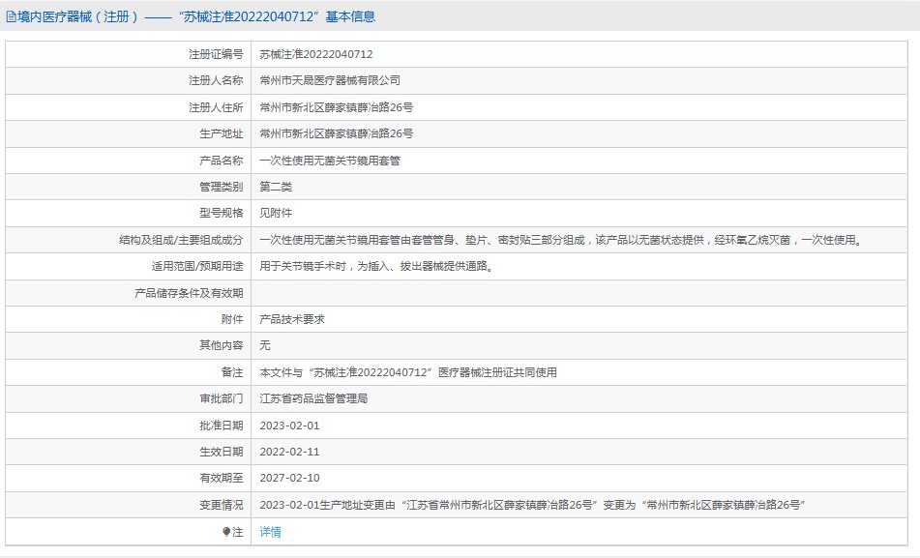Click the 产品名称 row label
This screenshot has width=920, height=558.
(222, 161)
